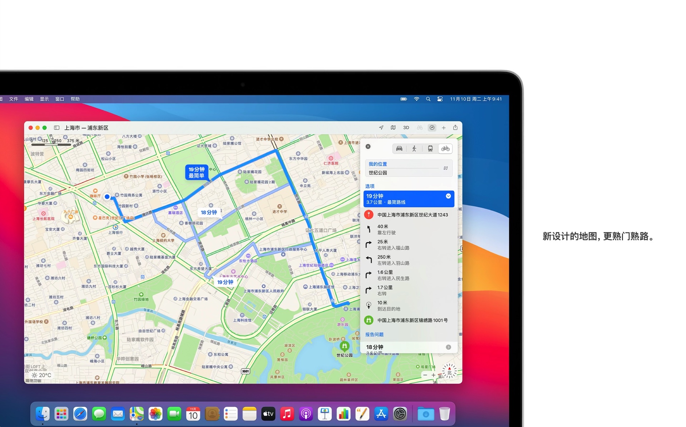
Task: Click the blue current location dot
Action: pyautogui.click(x=107, y=197)
